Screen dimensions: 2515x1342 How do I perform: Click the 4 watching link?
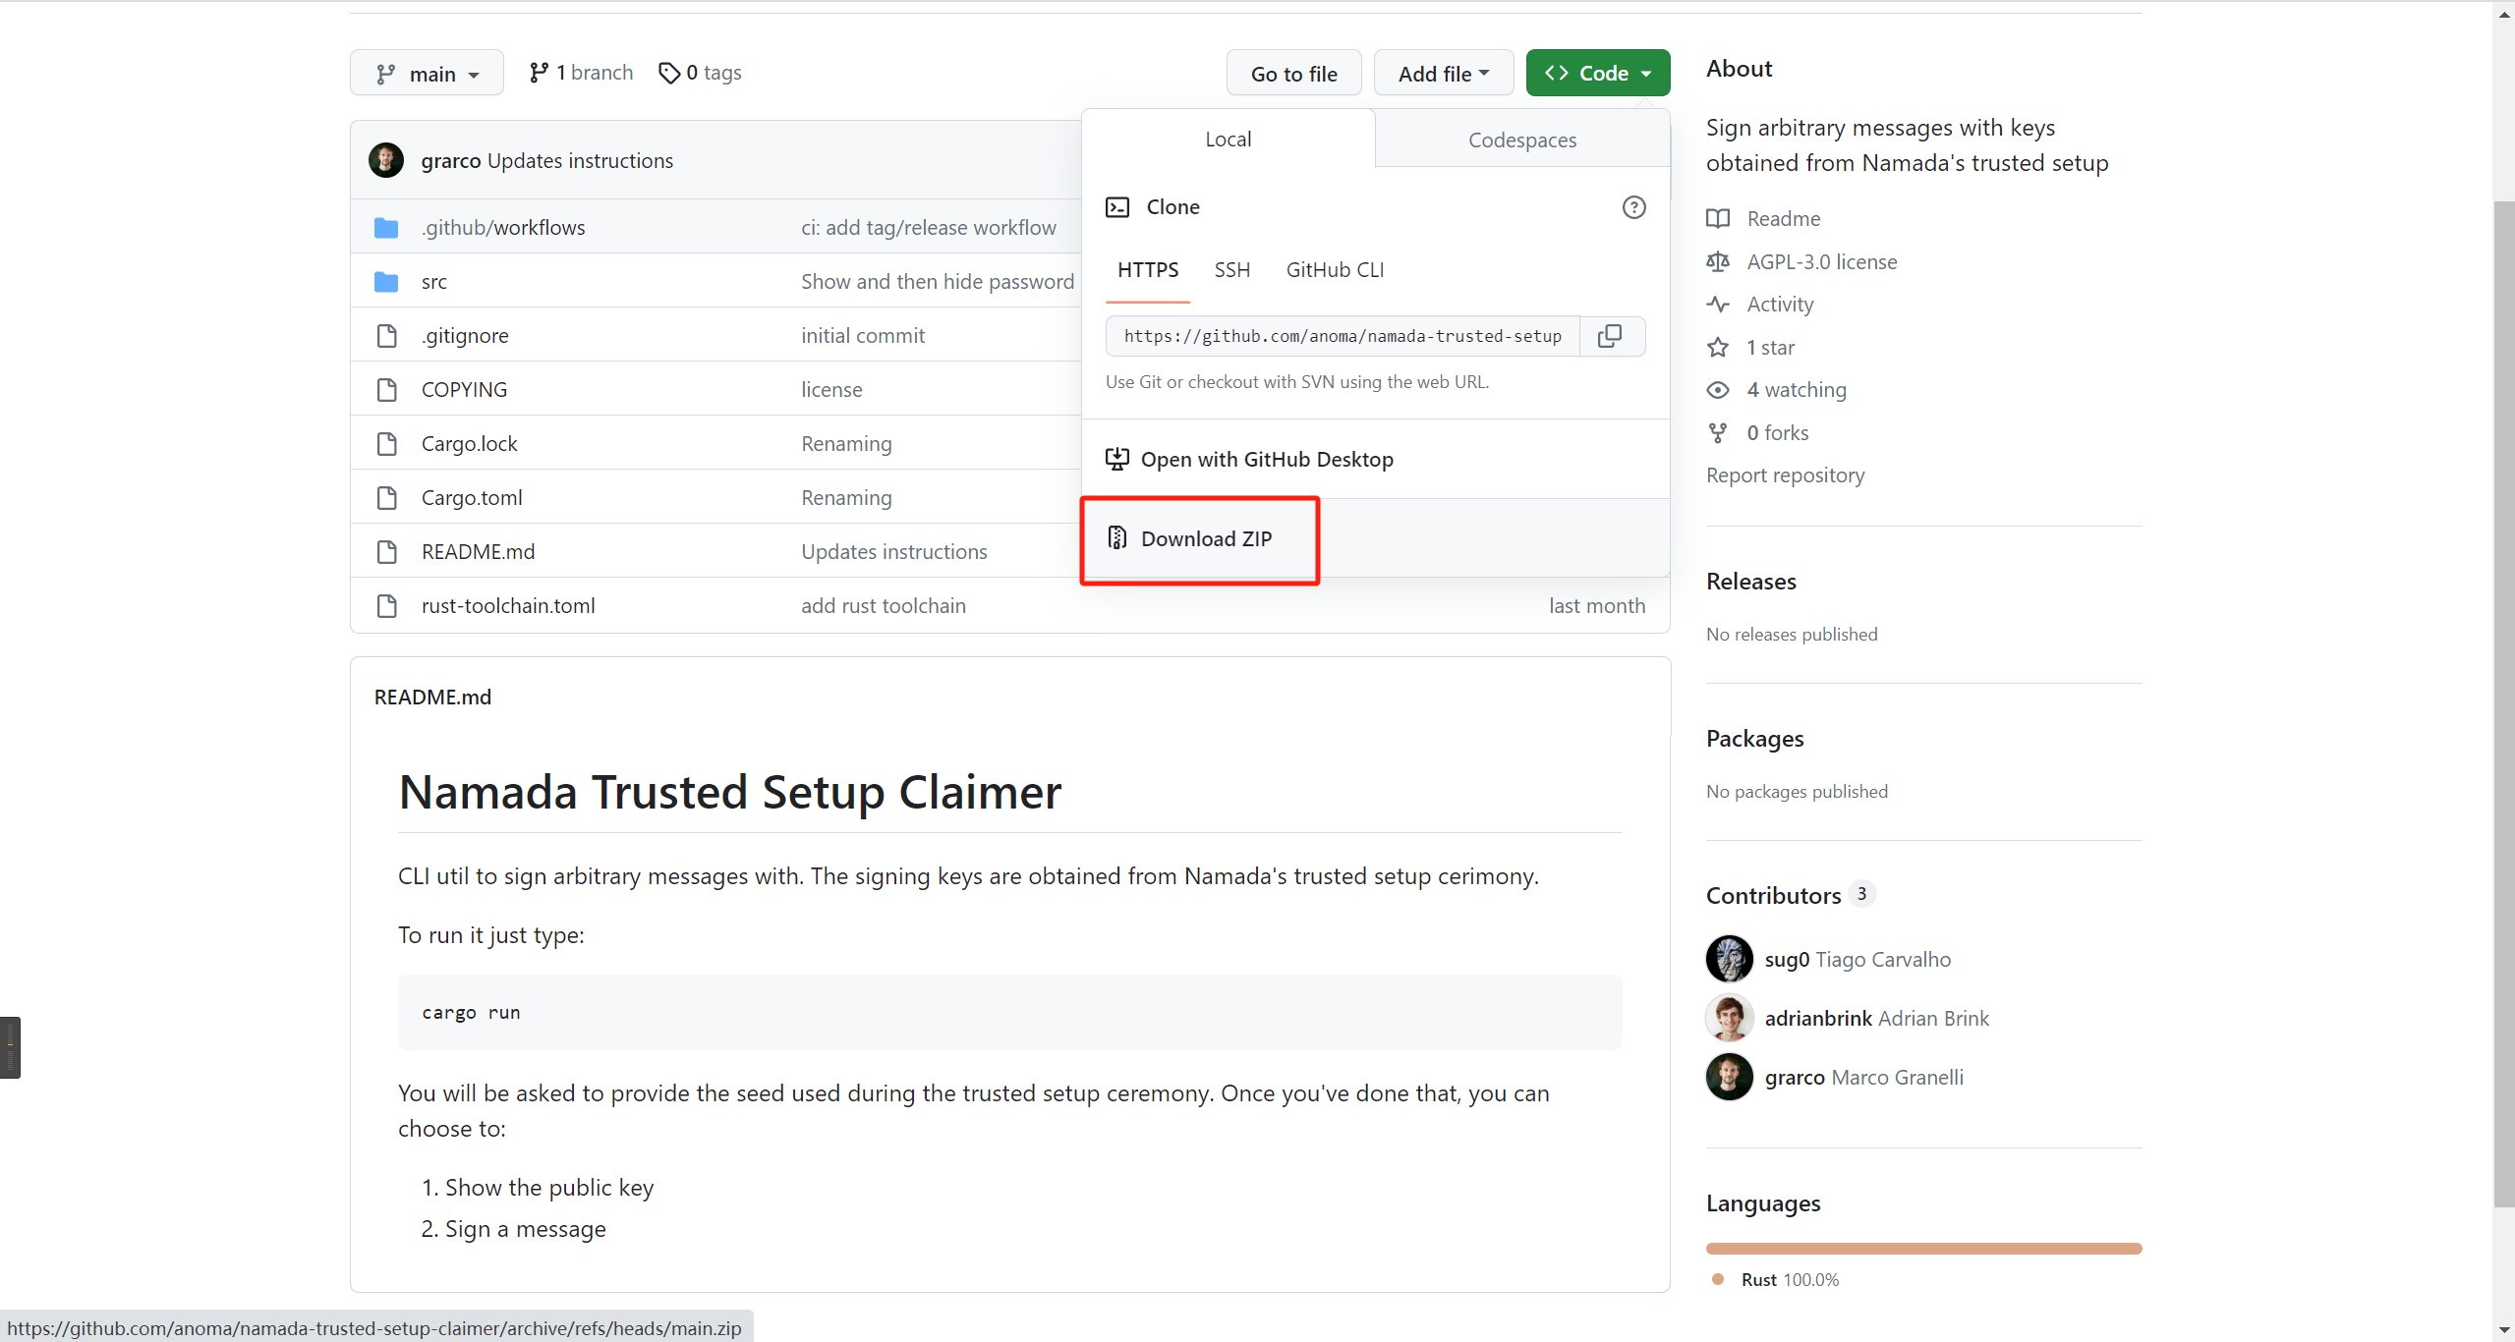pos(1797,390)
